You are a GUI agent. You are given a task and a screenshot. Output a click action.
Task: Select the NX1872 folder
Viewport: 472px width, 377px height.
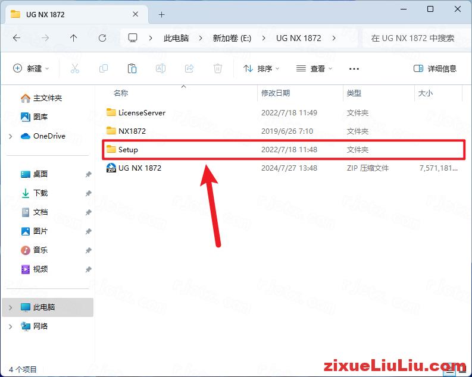pyautogui.click(x=283, y=131)
